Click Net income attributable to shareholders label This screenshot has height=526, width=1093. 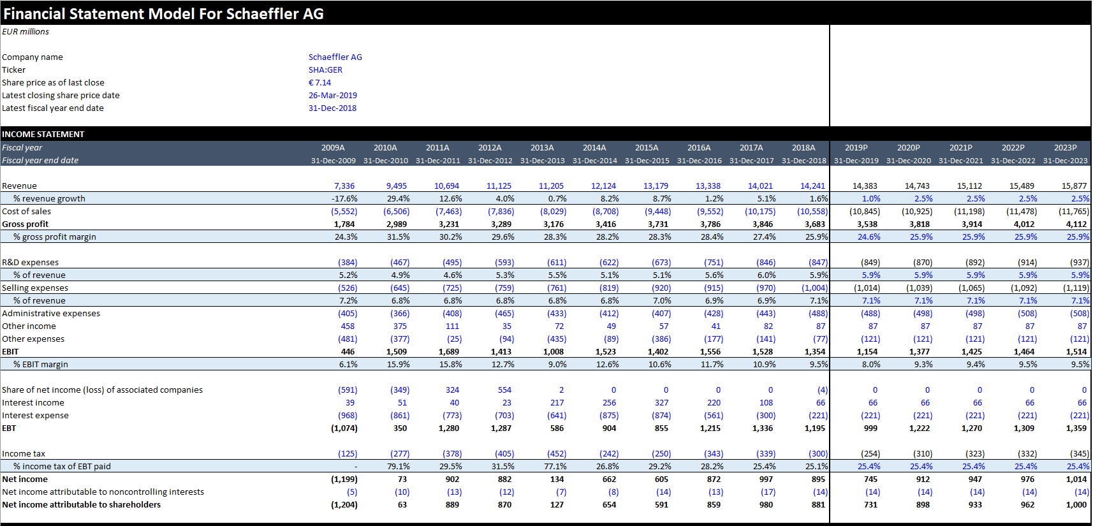[81, 505]
